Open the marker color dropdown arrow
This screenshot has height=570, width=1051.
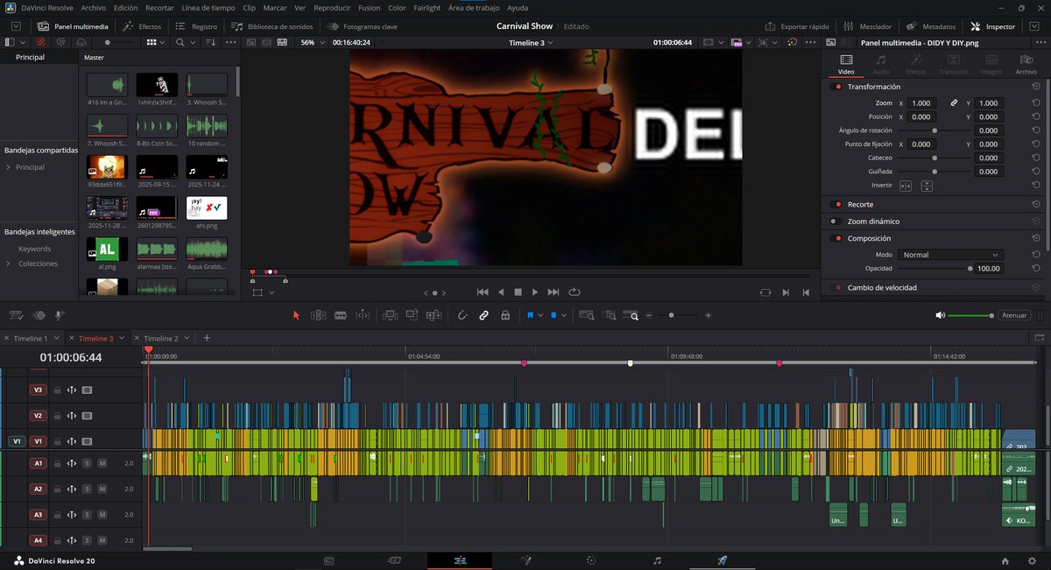[564, 315]
